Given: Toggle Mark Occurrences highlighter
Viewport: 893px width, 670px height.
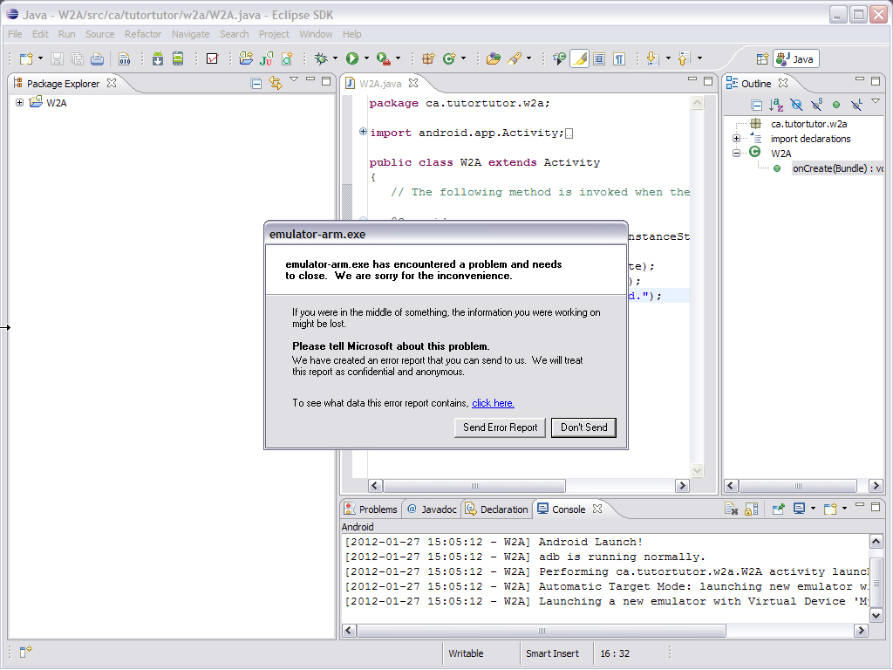Looking at the screenshot, I should (x=579, y=58).
